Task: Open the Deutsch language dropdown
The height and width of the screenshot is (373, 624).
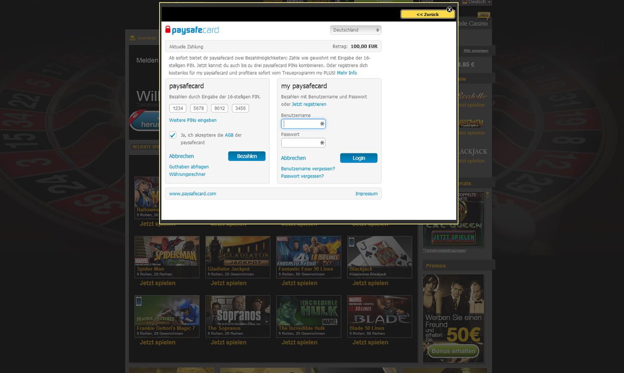Action: click(476, 2)
